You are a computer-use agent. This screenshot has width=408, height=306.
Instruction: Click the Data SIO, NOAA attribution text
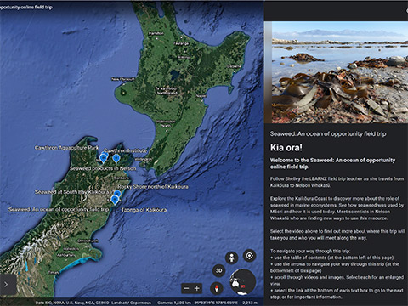(x=71, y=303)
